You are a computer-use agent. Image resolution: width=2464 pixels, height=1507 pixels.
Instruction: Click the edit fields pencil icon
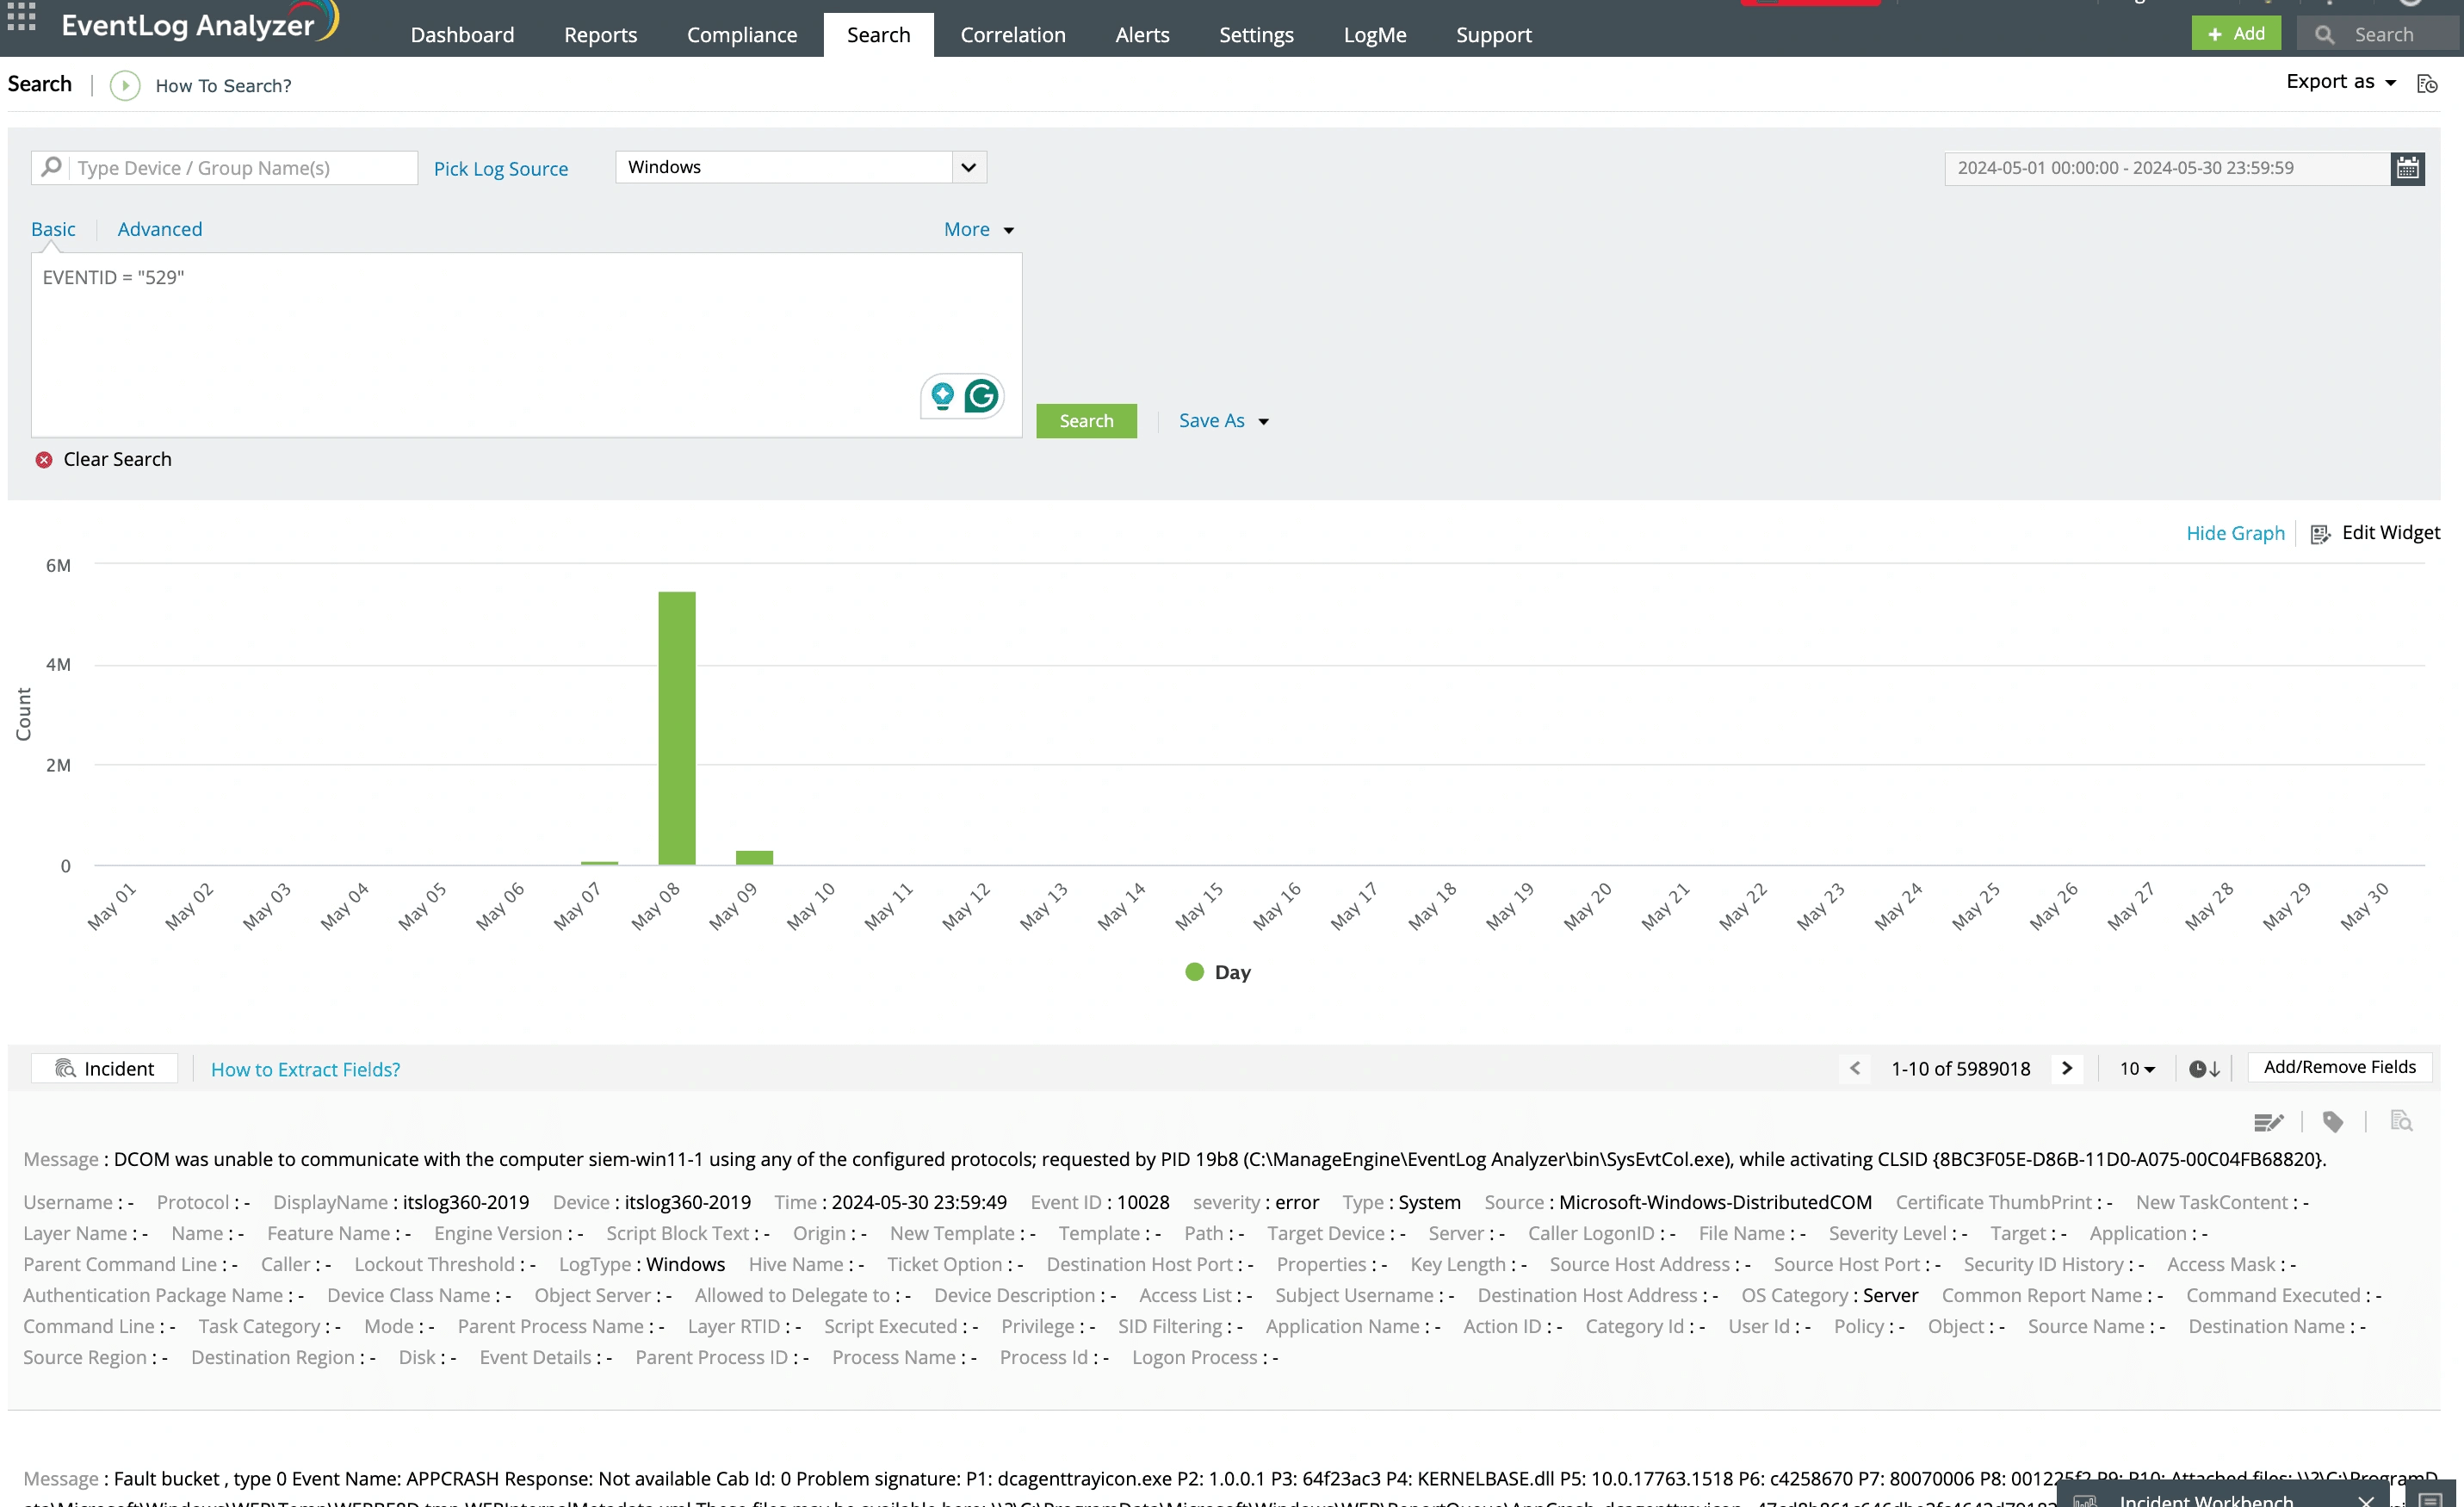pos(2268,1122)
